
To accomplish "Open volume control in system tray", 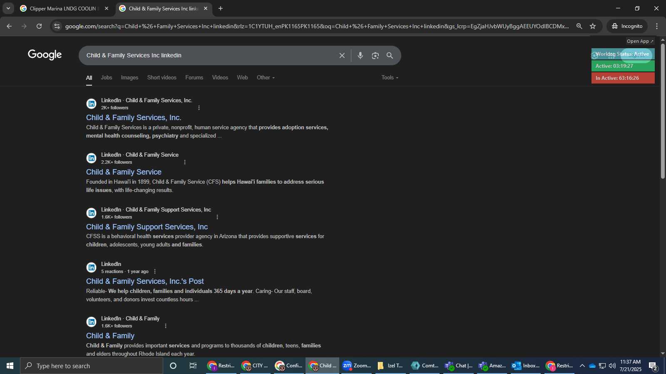I will click(x=612, y=366).
